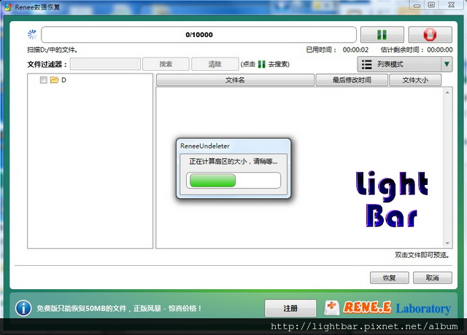The width and height of the screenshot is (467, 335).
Task: Open the 列表模式 view mode dropdown
Action: click(x=404, y=64)
